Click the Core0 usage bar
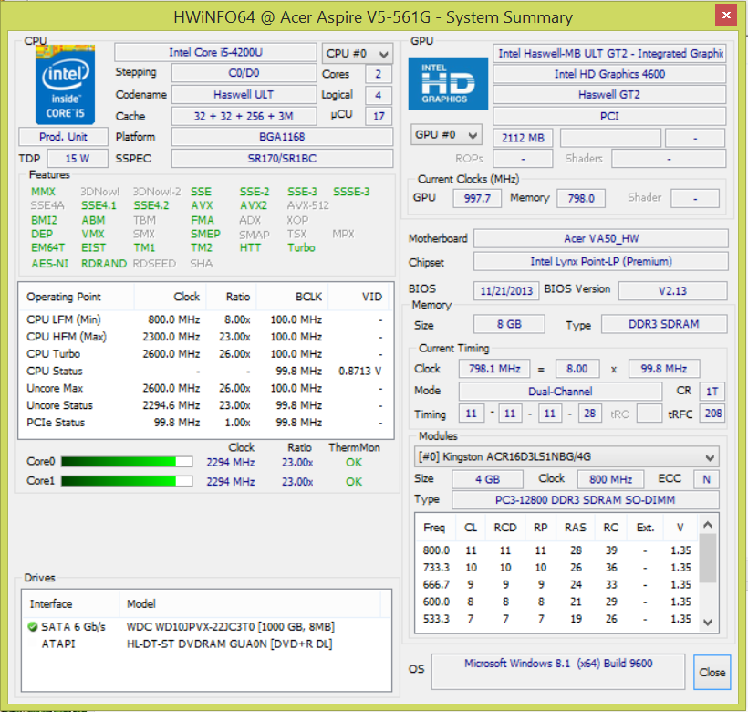The width and height of the screenshot is (748, 712). point(127,462)
